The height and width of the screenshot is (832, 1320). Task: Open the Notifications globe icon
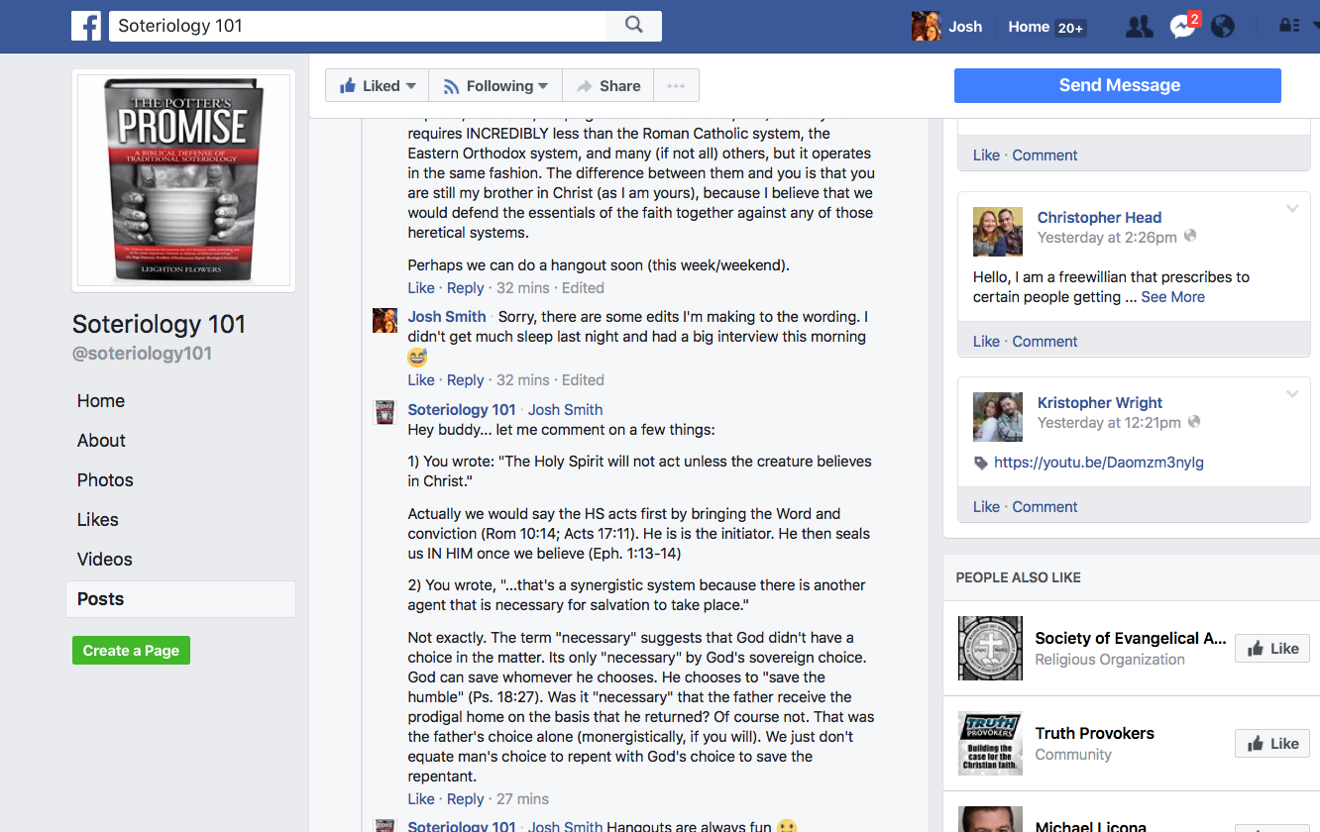pos(1223,27)
